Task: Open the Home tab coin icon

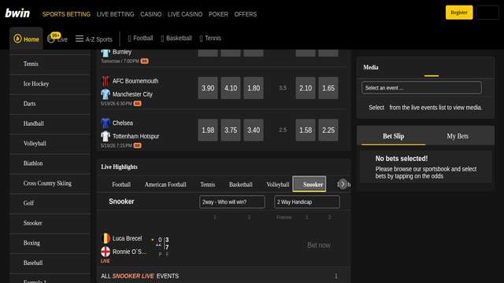Action: (17, 39)
